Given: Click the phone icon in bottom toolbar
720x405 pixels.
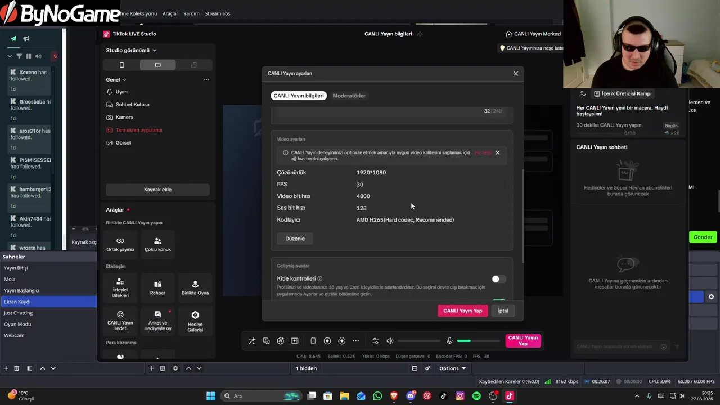Looking at the screenshot, I should [x=313, y=341].
